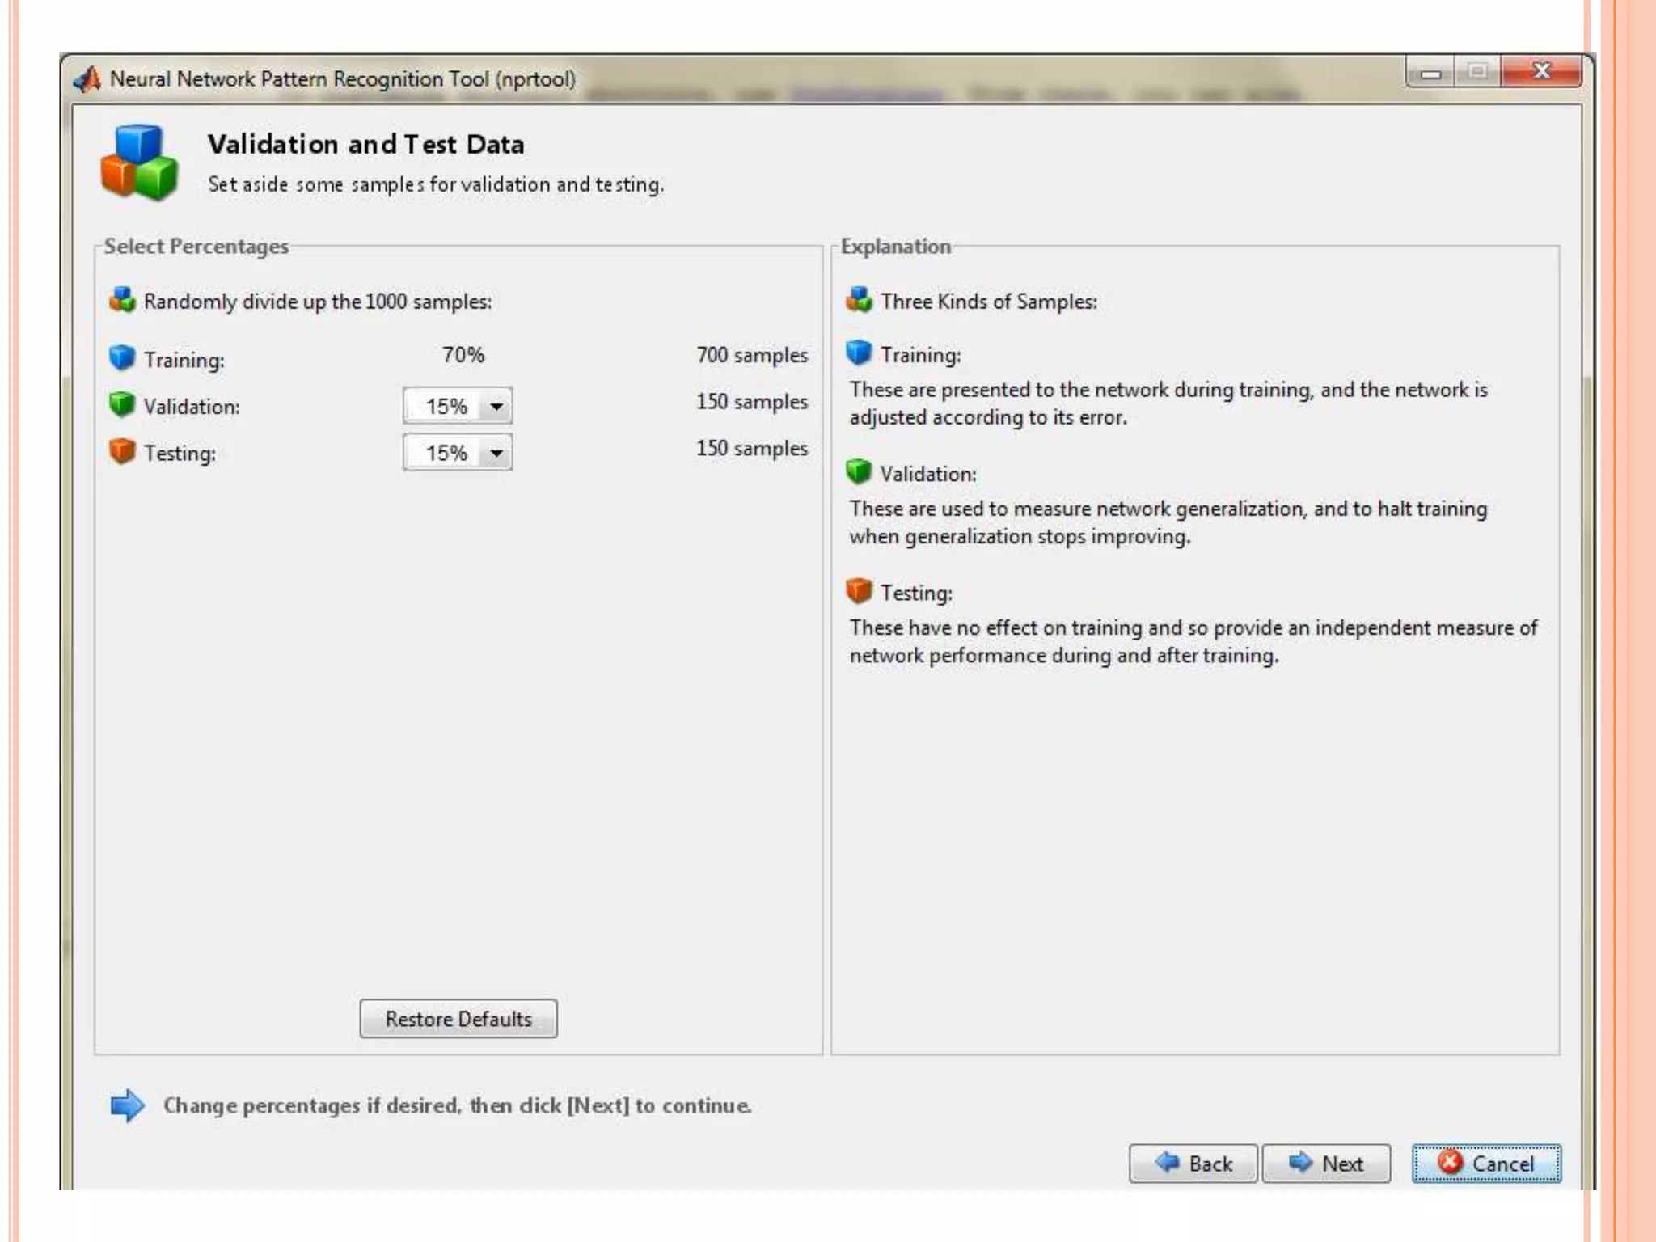Screen dimensions: 1656x1242
Task: Click green Validation cube in Explanation panel
Action: point(859,472)
